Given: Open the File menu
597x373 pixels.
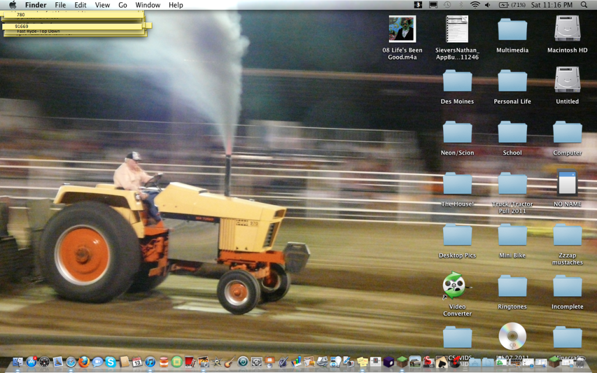Looking at the screenshot, I should (x=60, y=5).
